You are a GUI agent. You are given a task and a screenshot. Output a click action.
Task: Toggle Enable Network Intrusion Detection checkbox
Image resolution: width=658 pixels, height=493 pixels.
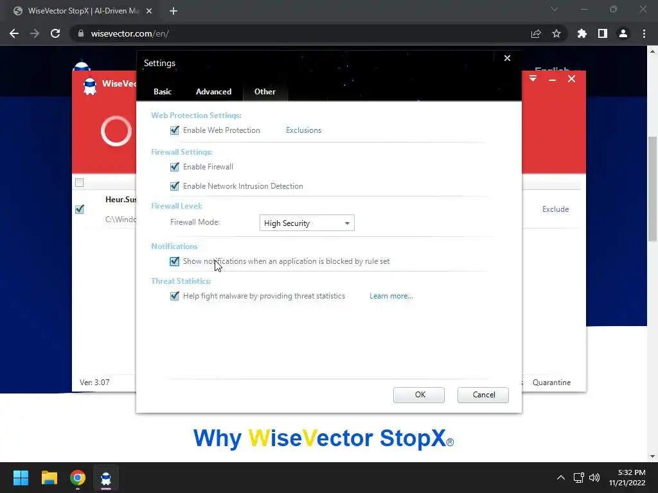175,186
